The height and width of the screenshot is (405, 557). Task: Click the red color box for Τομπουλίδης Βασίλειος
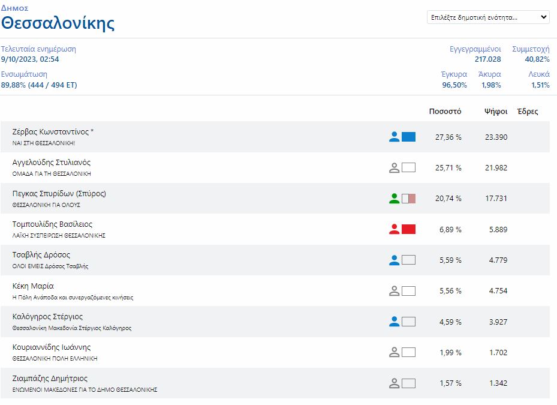[408, 229]
